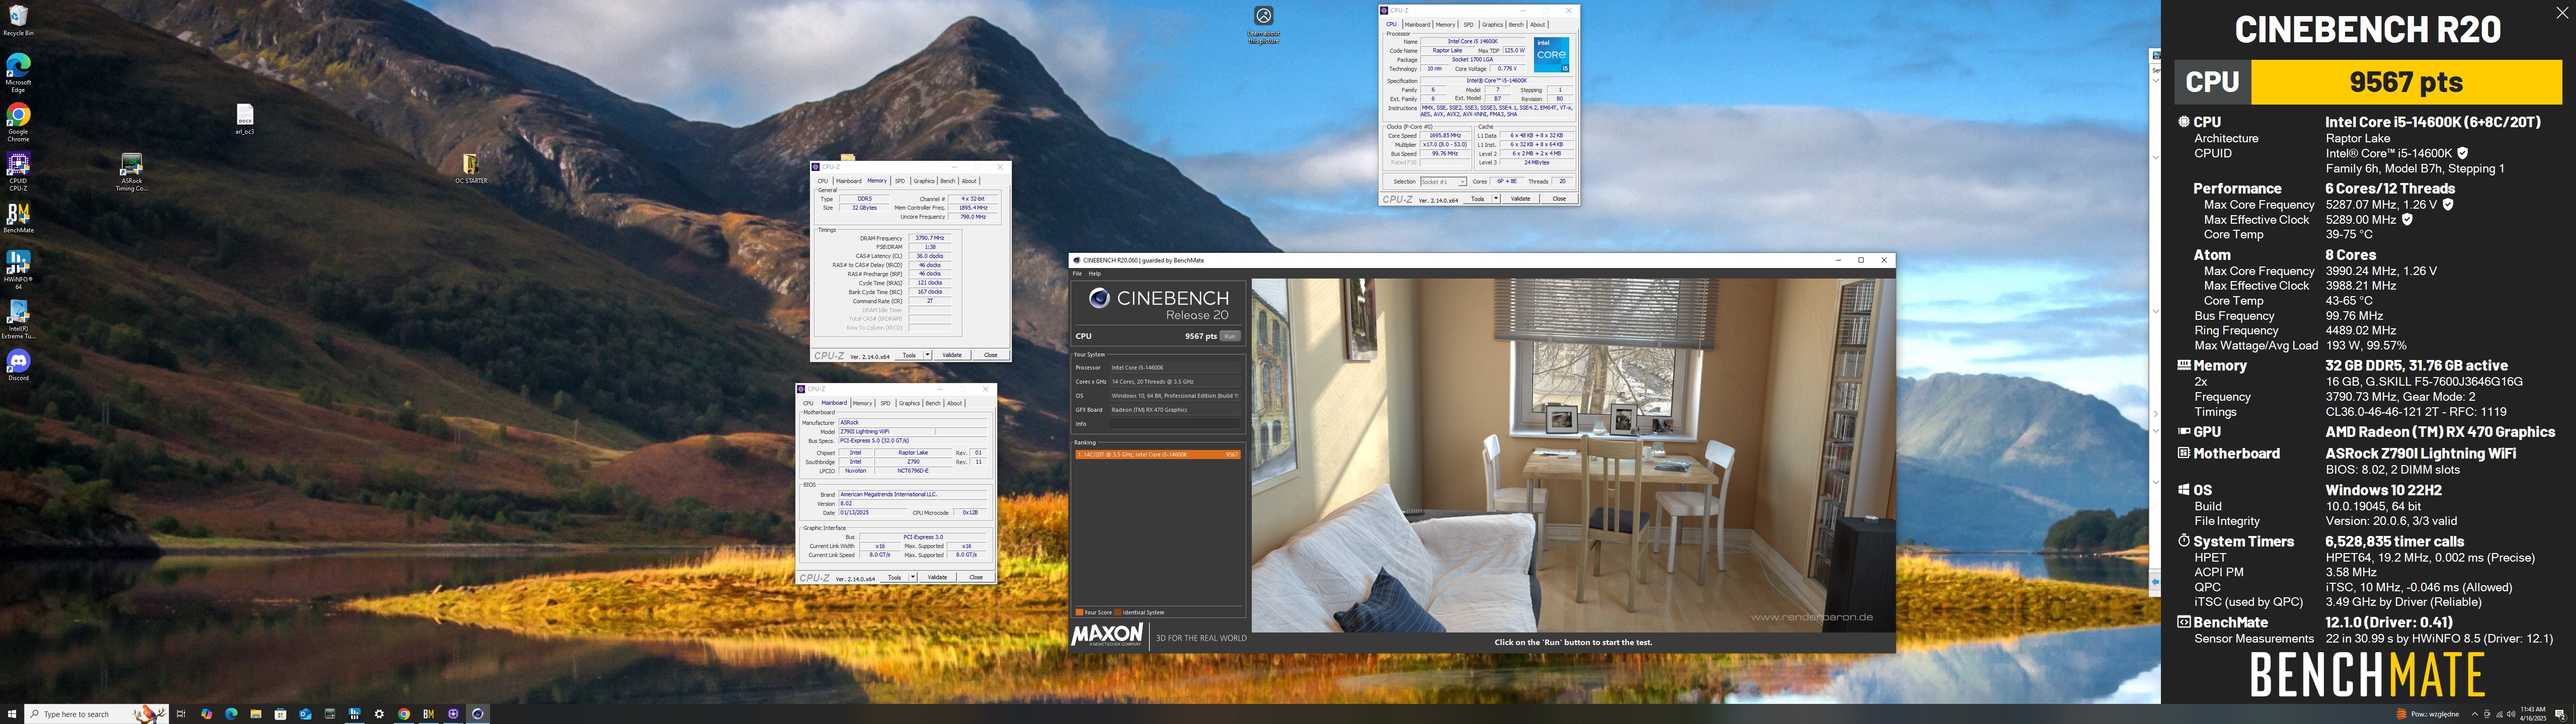The image size is (2576, 724).
Task: Click Validate in Mainboard CPU-Z window
Action: click(x=937, y=577)
